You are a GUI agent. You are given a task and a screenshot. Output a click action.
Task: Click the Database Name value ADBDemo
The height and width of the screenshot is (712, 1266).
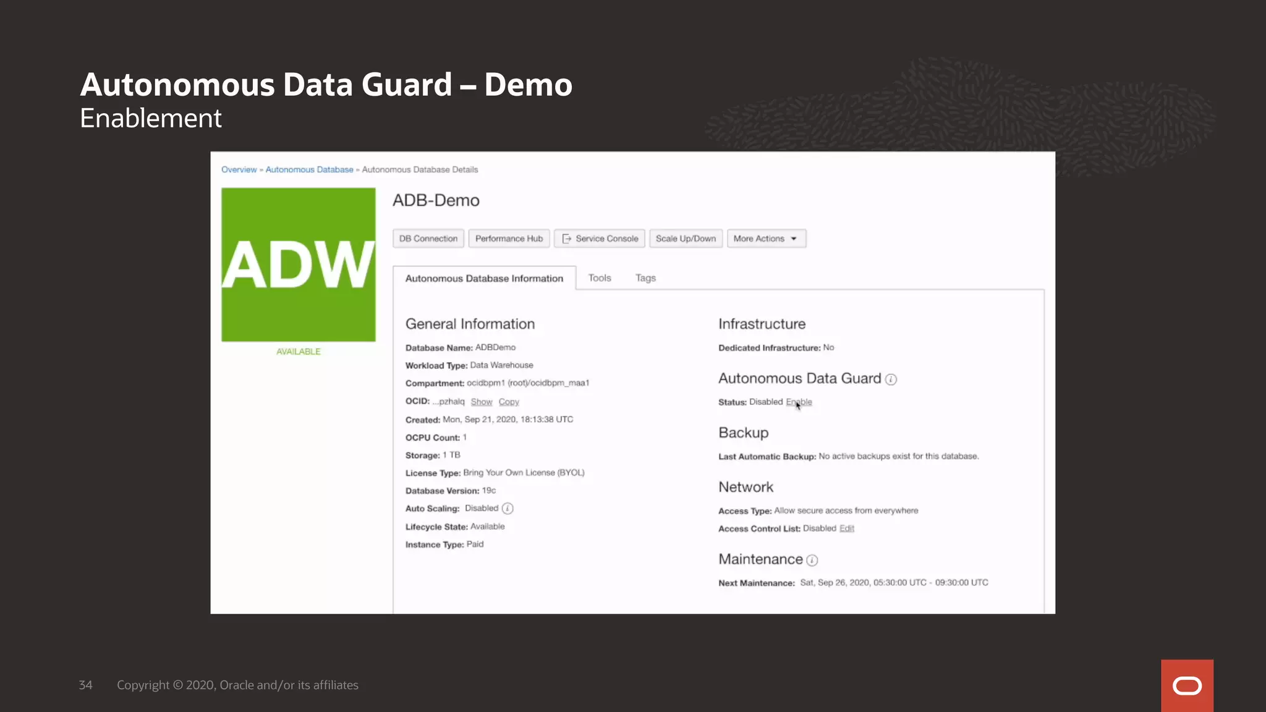(x=495, y=347)
